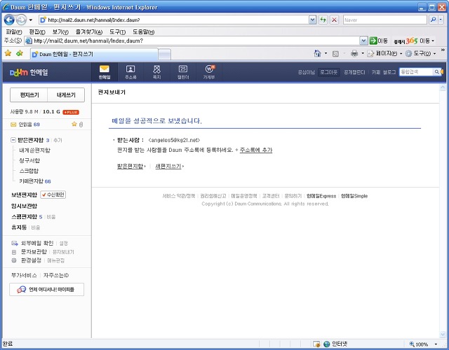The width and height of the screenshot is (449, 350).
Task: Go to the browser Home page icon
Action: tap(317, 53)
